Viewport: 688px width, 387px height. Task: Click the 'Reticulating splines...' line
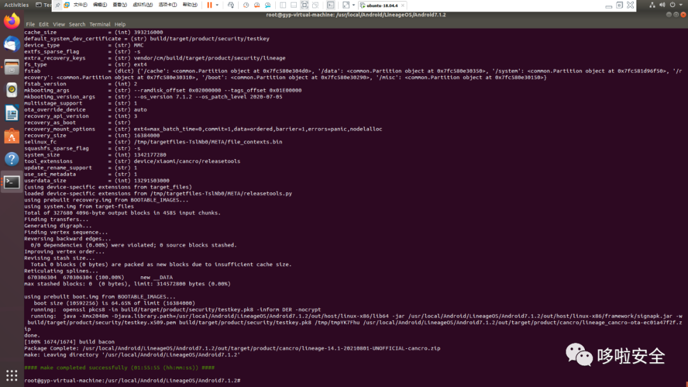tap(61, 271)
